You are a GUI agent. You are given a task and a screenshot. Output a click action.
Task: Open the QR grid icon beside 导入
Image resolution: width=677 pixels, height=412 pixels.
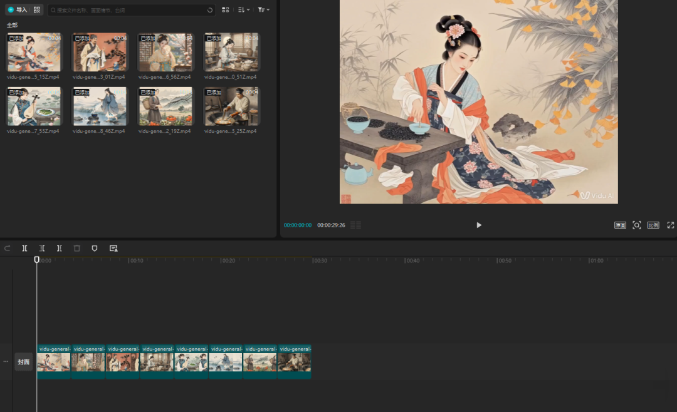tap(37, 9)
